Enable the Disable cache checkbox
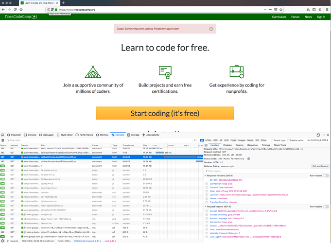Viewport: 331px width, 243px height. pos(288,140)
